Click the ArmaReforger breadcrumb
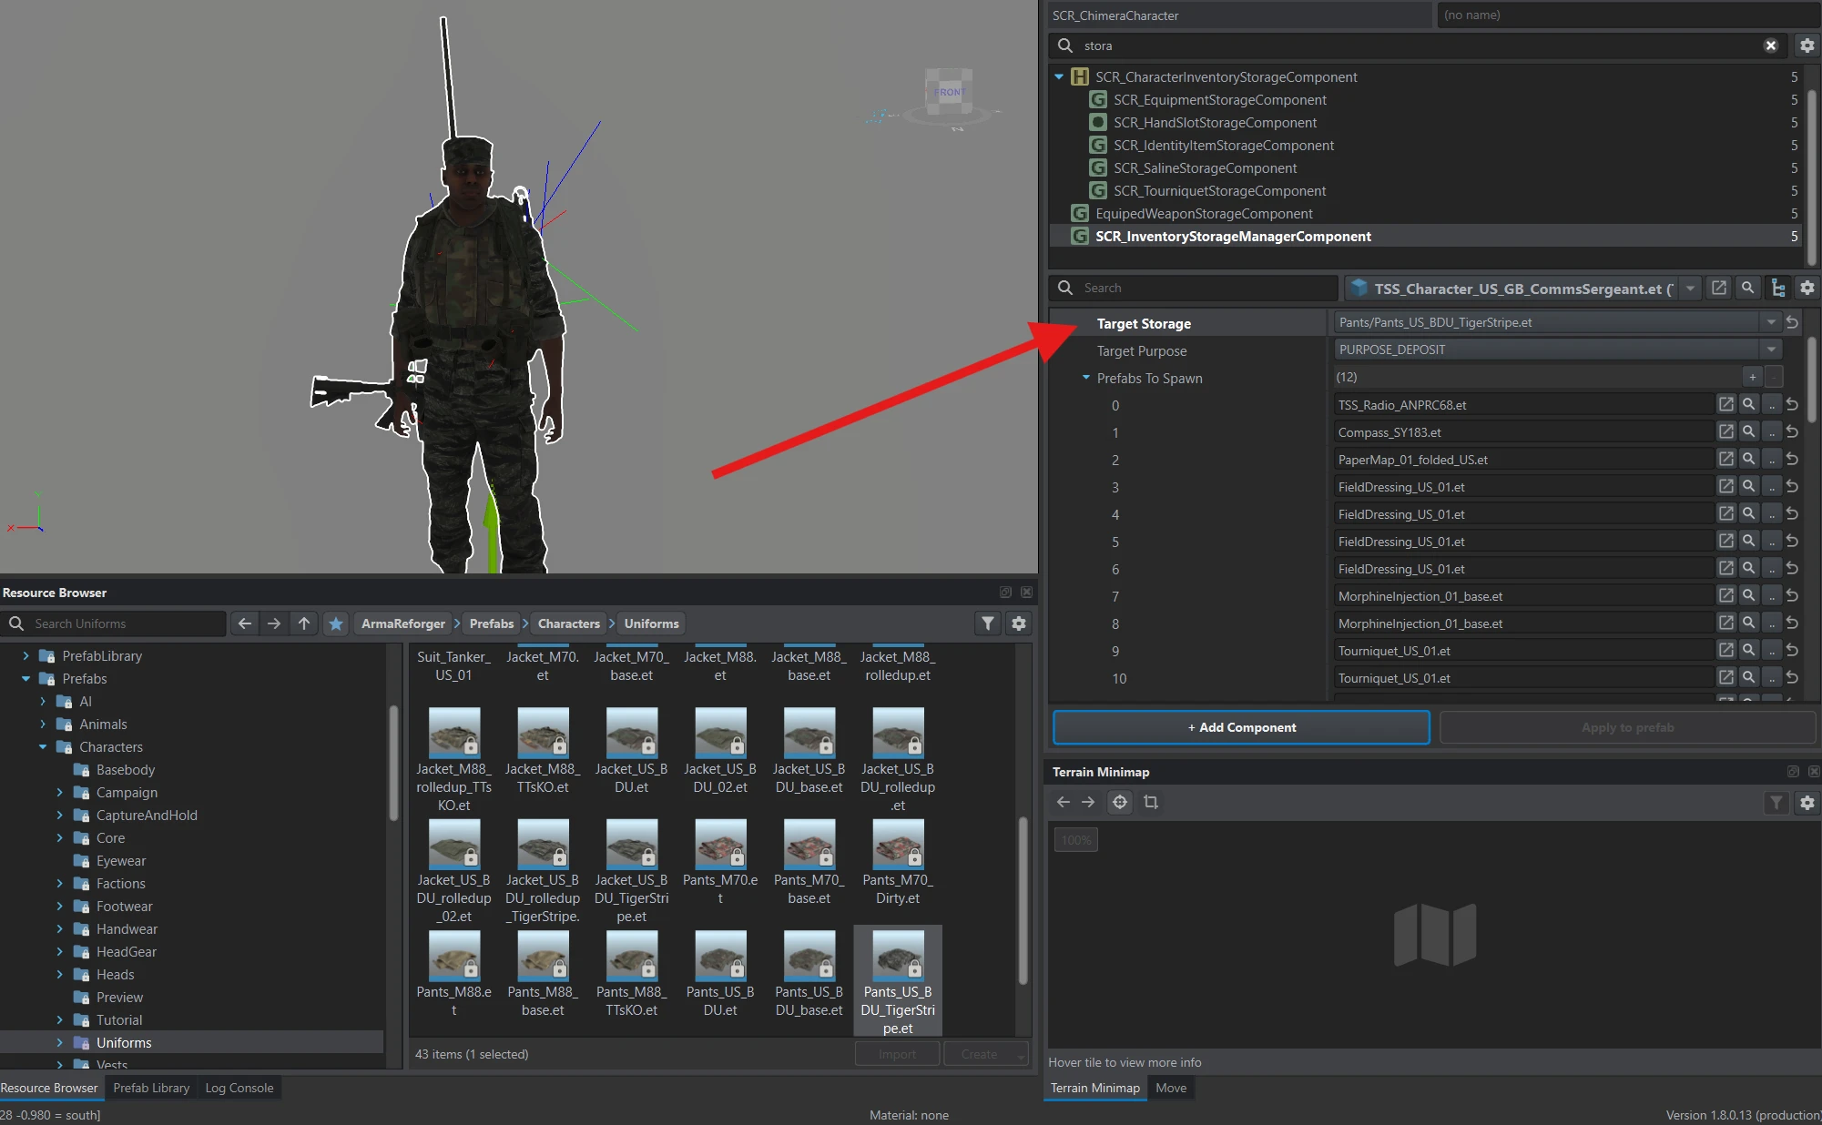Screen dimensions: 1822x1125 click(x=403, y=623)
